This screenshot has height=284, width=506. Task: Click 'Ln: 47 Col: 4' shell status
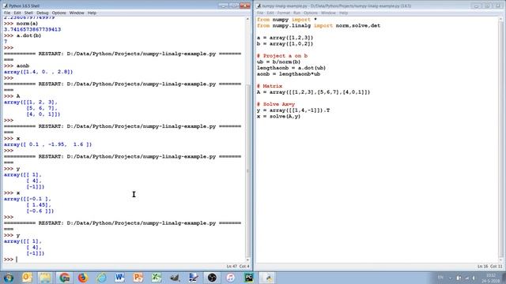(237, 267)
